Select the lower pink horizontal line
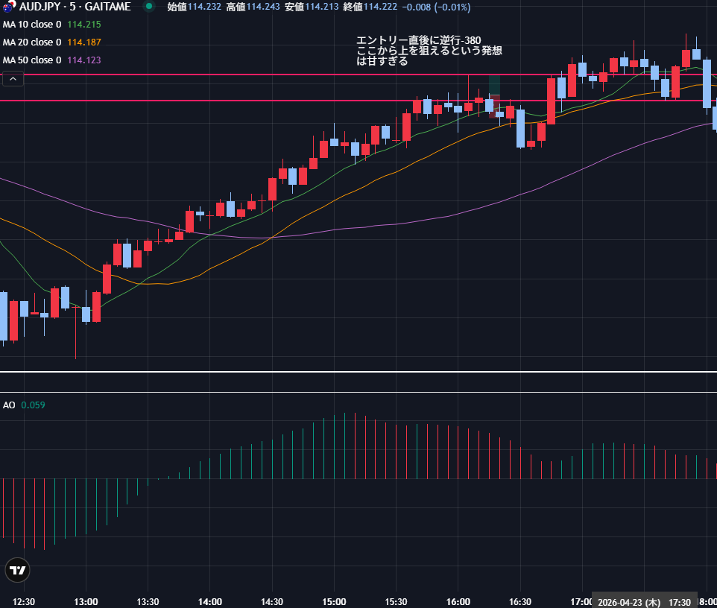717x608 pixels. (x=224, y=100)
